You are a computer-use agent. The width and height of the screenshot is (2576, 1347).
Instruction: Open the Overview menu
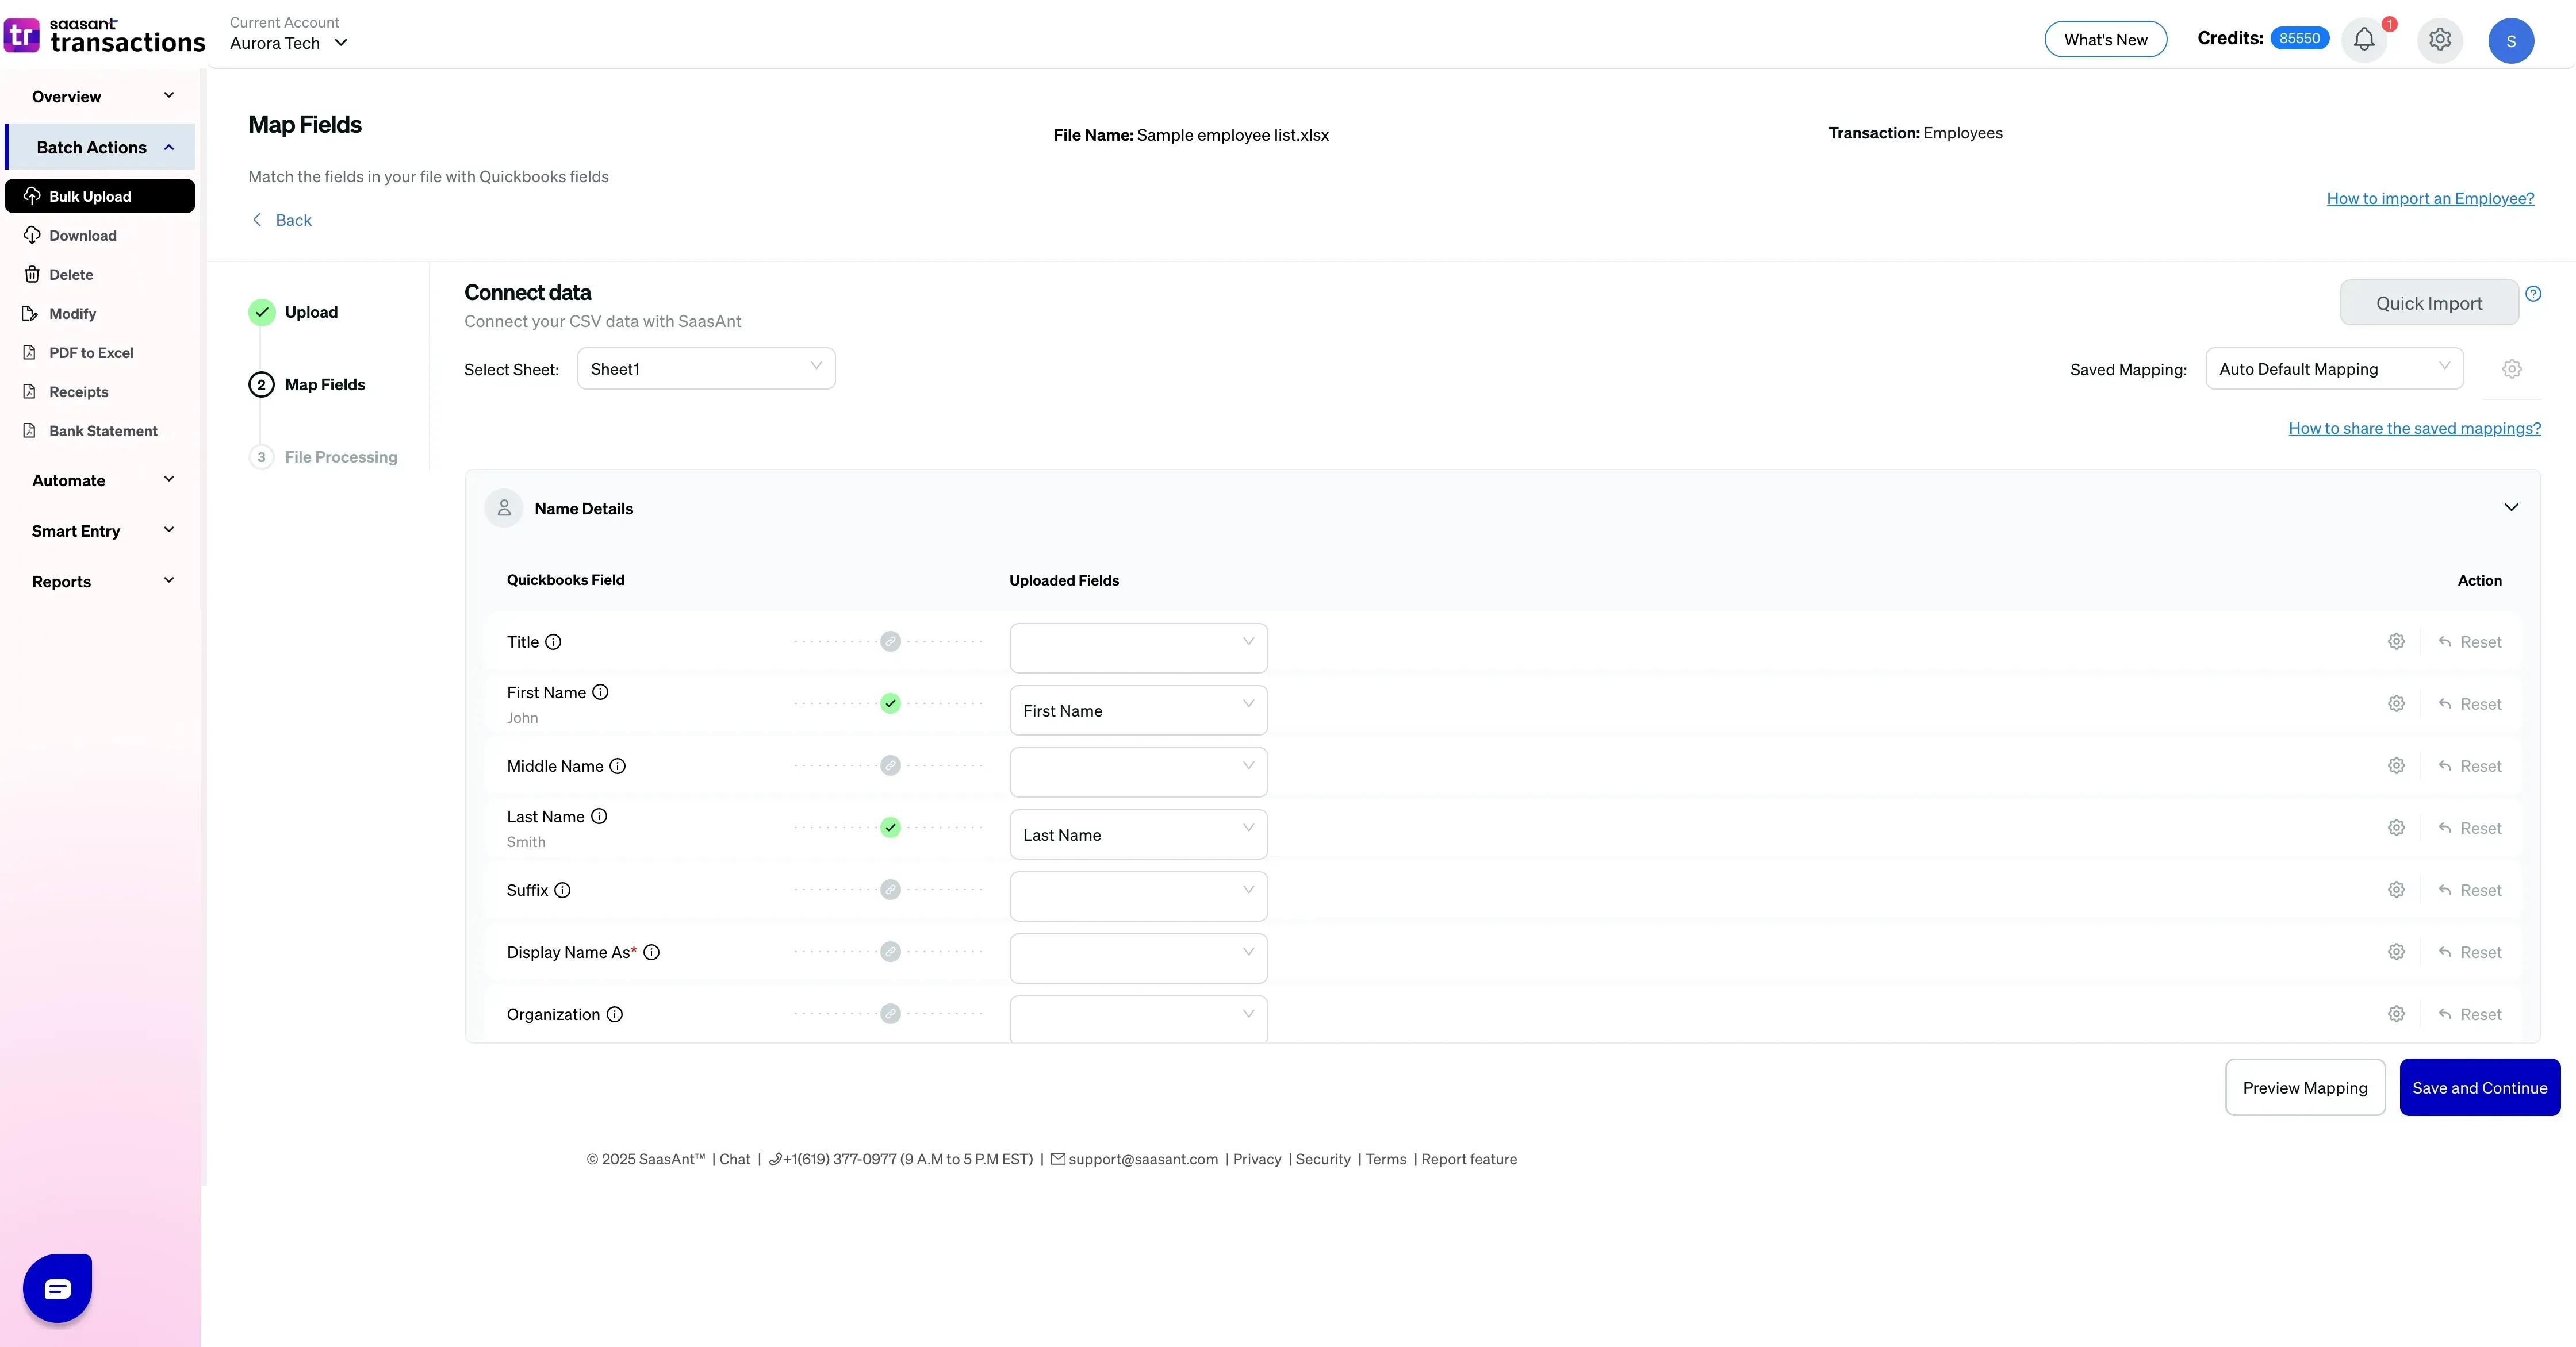click(100, 96)
